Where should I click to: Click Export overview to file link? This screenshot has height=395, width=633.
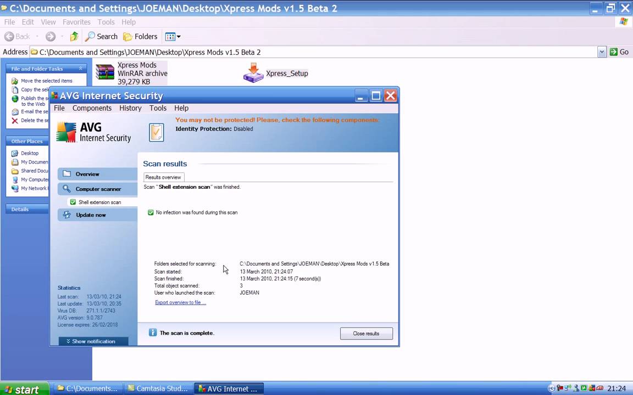(x=180, y=302)
